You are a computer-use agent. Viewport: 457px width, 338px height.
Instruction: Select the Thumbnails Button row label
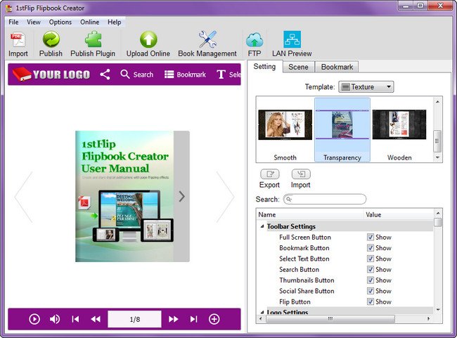click(x=307, y=280)
